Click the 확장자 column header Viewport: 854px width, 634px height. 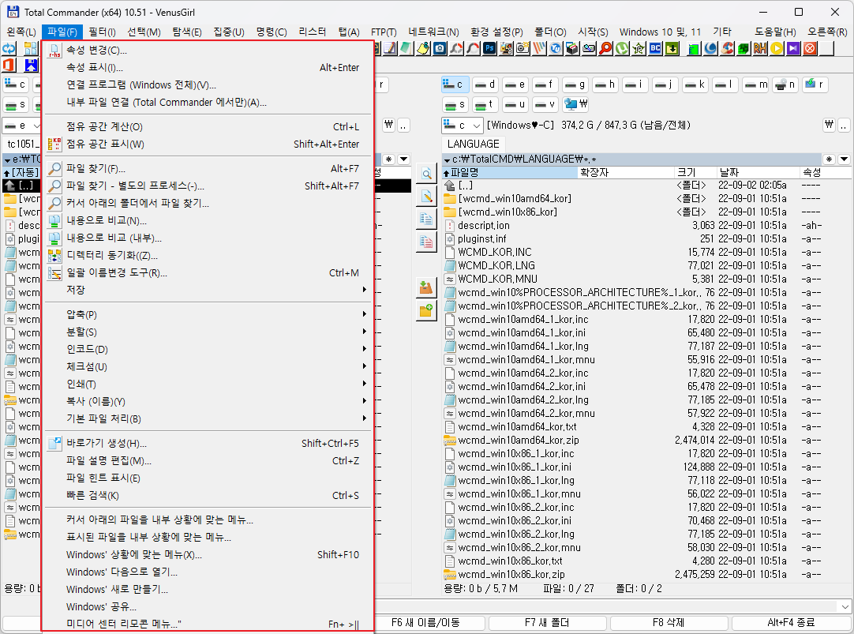tap(625, 172)
